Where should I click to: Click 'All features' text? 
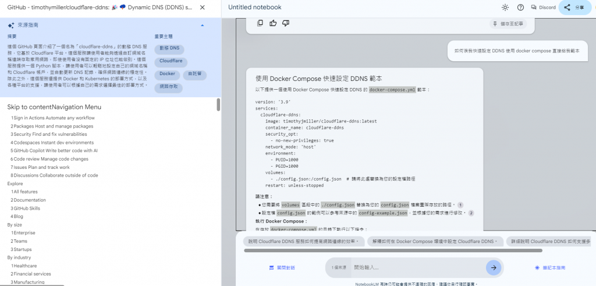click(x=24, y=192)
